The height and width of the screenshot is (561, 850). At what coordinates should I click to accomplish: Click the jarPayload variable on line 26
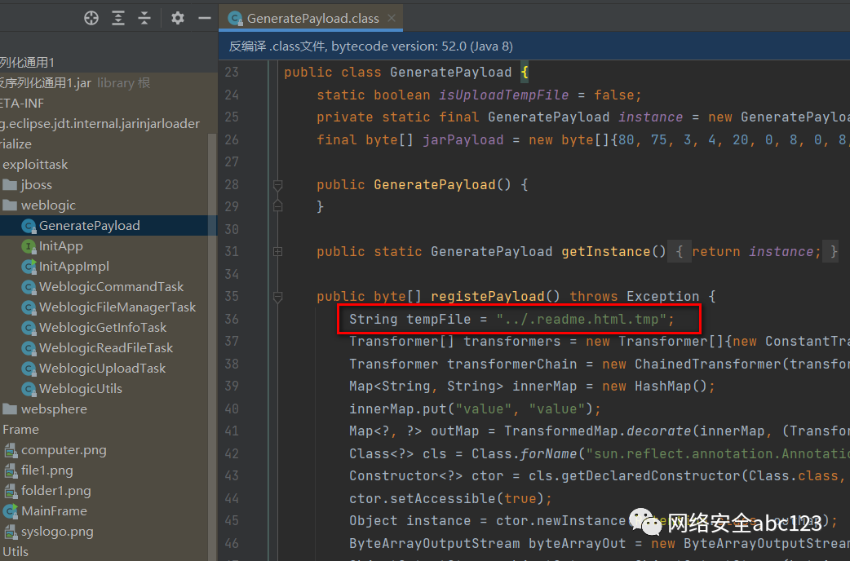tap(463, 140)
